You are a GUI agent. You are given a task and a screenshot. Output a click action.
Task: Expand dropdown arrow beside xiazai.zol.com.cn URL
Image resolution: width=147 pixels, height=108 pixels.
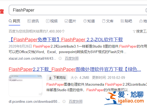(60, 58)
